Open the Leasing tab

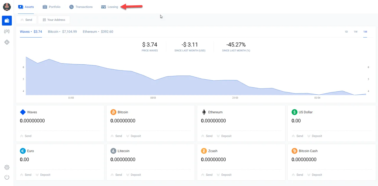(110, 7)
